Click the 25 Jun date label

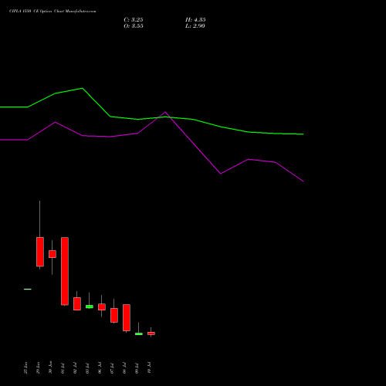coord(25,367)
